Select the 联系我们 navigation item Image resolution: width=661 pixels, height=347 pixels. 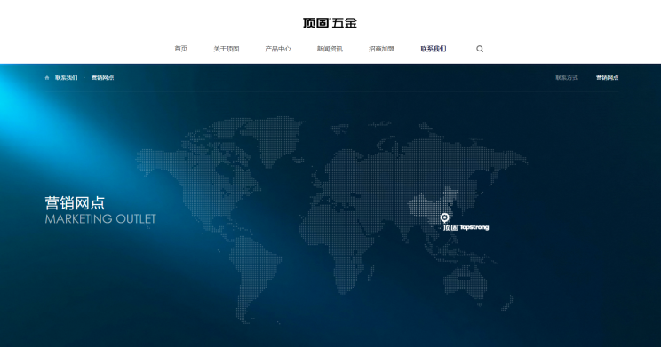pyautogui.click(x=434, y=49)
